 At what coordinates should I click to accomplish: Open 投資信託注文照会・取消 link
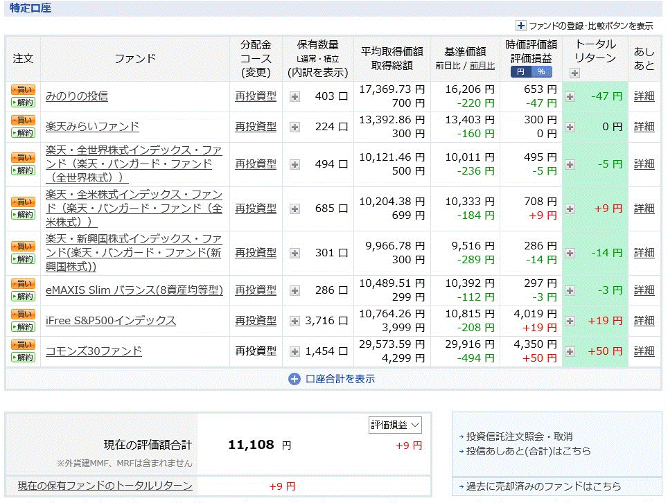(519, 436)
